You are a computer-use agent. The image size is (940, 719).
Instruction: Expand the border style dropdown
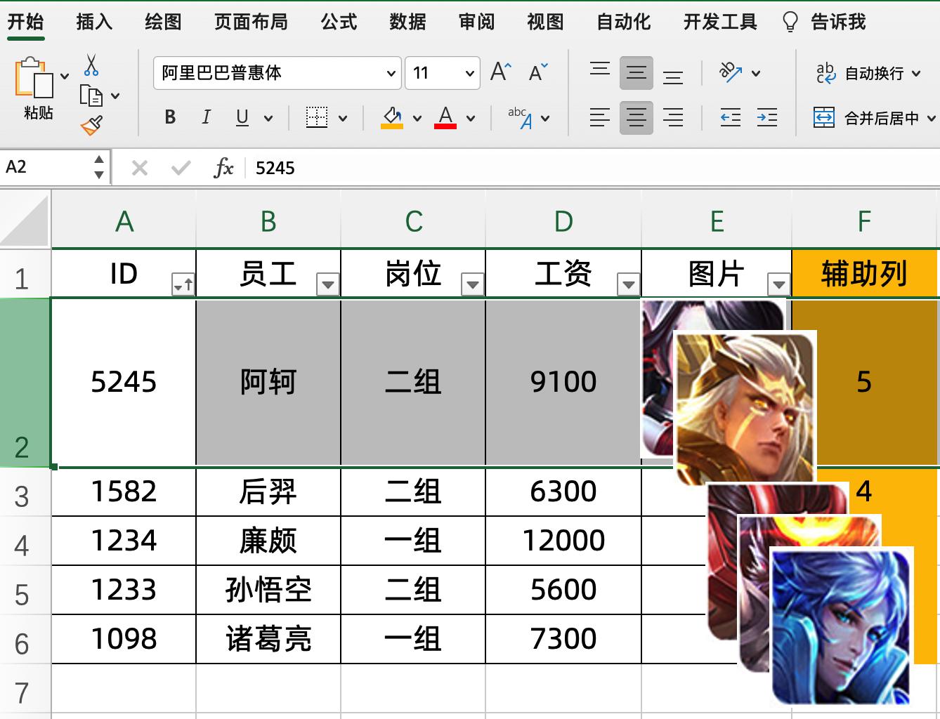point(343,117)
